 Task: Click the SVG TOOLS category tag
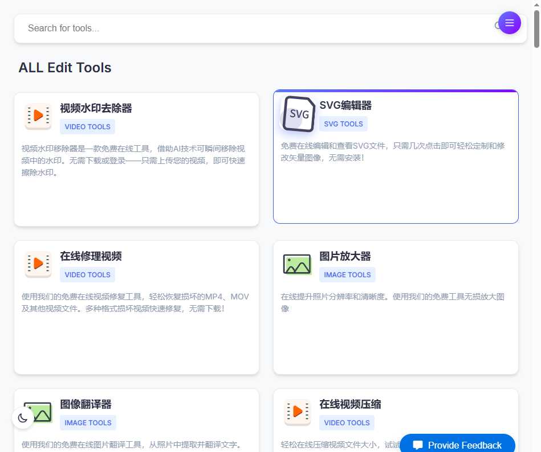tap(343, 124)
